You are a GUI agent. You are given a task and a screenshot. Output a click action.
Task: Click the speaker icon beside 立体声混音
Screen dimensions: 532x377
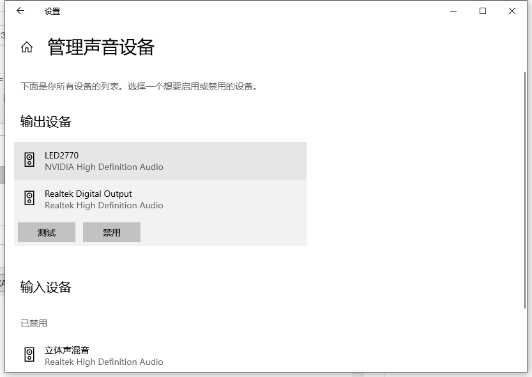coord(29,355)
